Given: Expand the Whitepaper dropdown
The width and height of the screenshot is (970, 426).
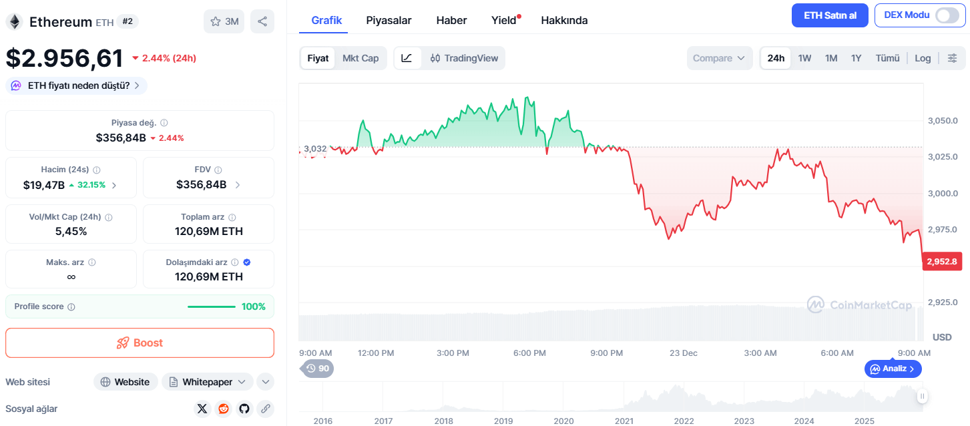Looking at the screenshot, I should 208,382.
